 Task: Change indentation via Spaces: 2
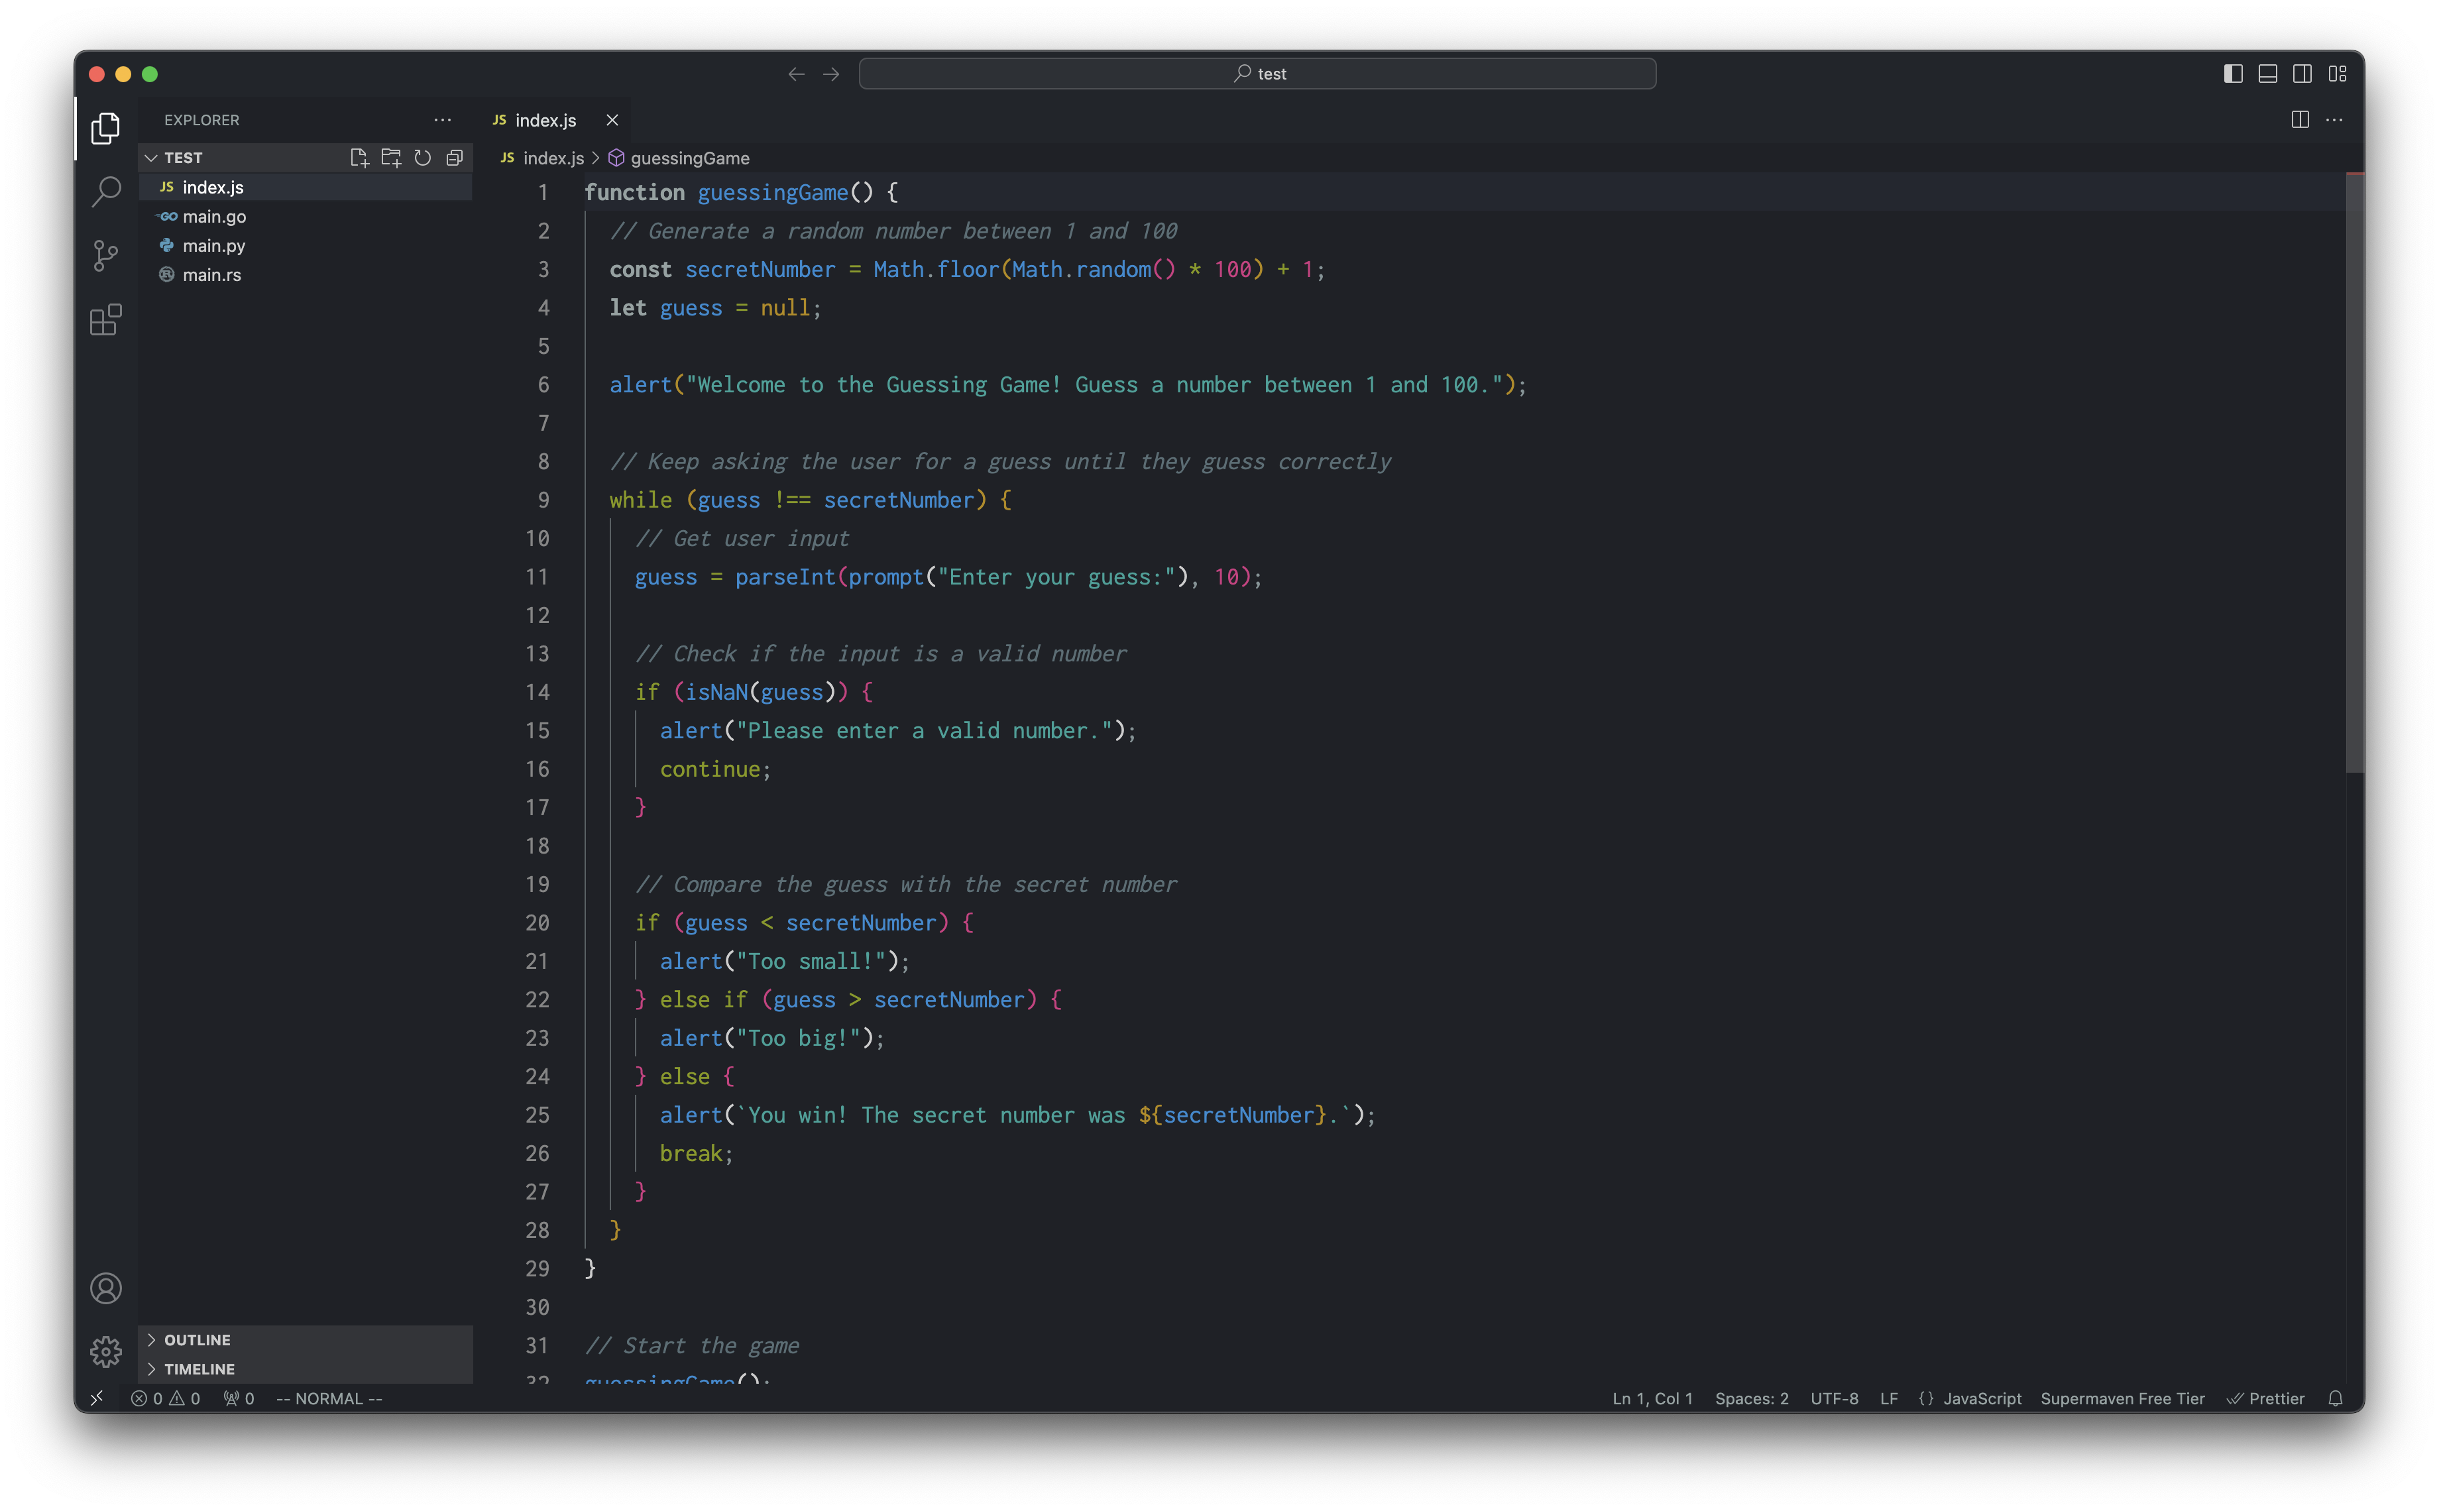1752,1398
